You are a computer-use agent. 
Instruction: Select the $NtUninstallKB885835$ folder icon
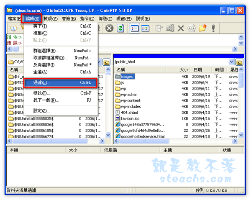(11, 118)
